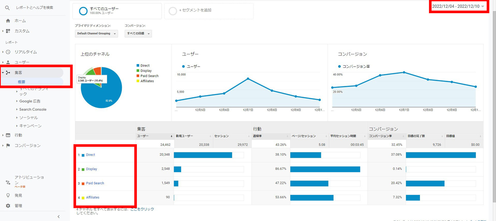Click the カスタム dashboard grid icon
Viewport: 496px width, 221px height.
8,31
